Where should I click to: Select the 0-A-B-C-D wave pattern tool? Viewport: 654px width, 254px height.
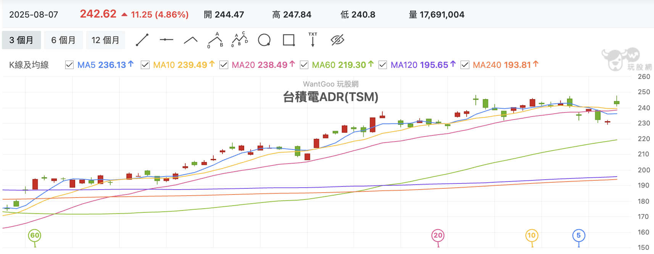point(240,40)
